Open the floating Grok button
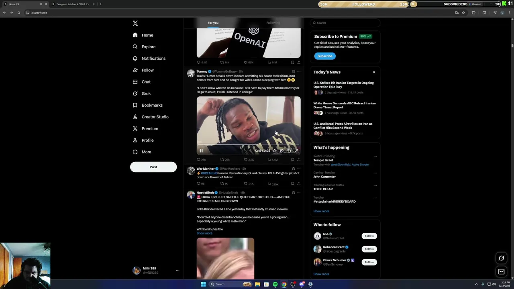Image resolution: width=514 pixels, height=289 pixels. [501, 258]
